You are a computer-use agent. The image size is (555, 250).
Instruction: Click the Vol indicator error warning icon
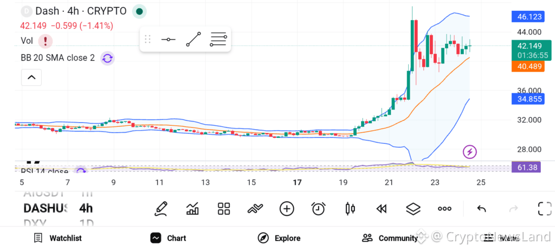[x=46, y=41]
